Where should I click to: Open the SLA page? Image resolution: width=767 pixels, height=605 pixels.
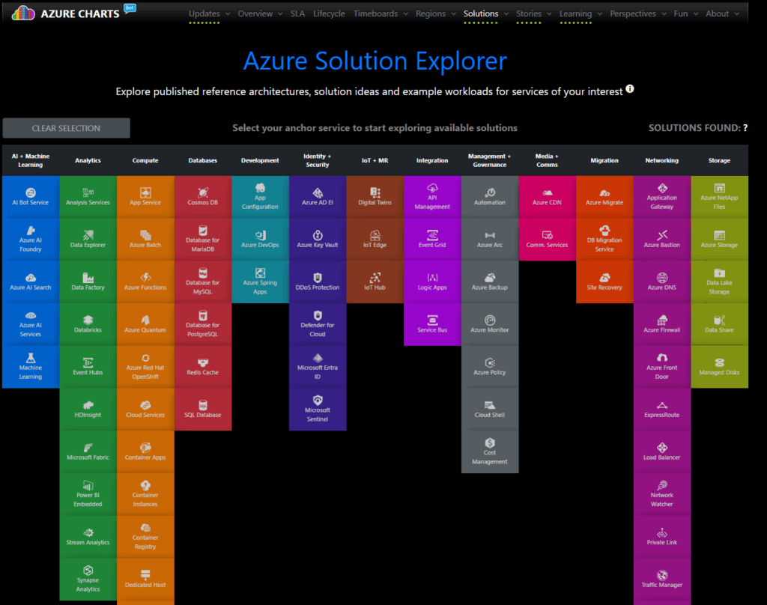tap(297, 13)
